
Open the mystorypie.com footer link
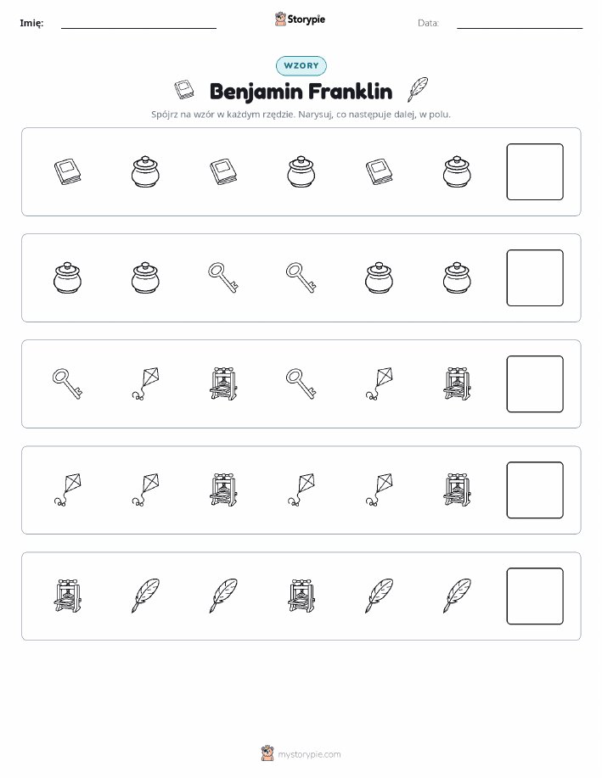309,754
